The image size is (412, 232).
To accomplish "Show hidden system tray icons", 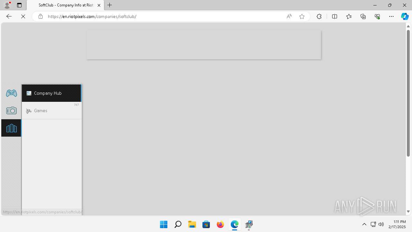I will (364, 224).
